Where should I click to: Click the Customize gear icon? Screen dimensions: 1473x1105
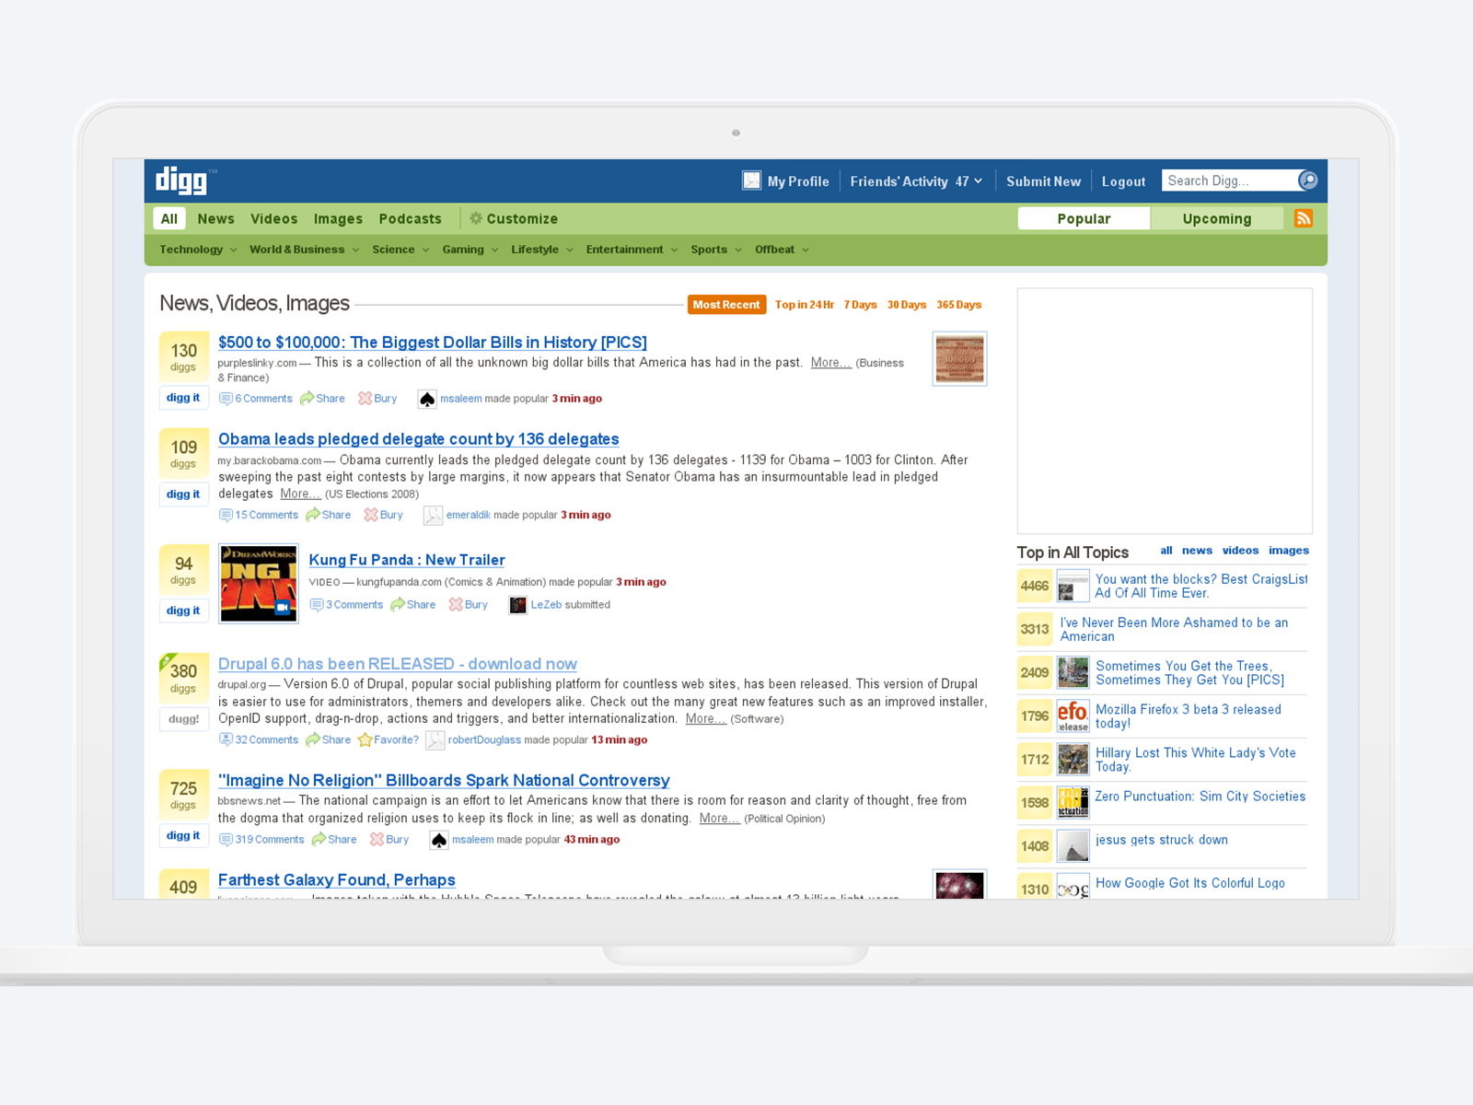click(476, 218)
